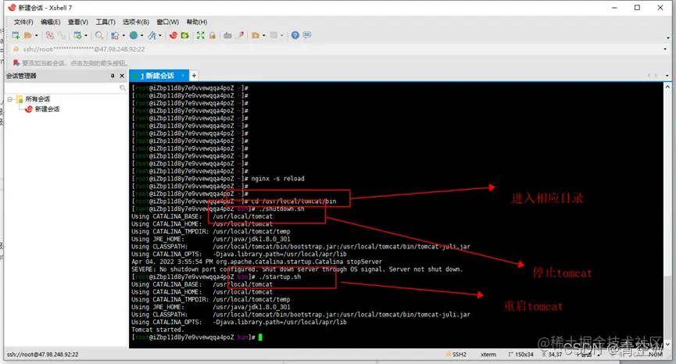Click the Find magnifier toolbar icon
This screenshot has height=364, width=676.
point(99,35)
